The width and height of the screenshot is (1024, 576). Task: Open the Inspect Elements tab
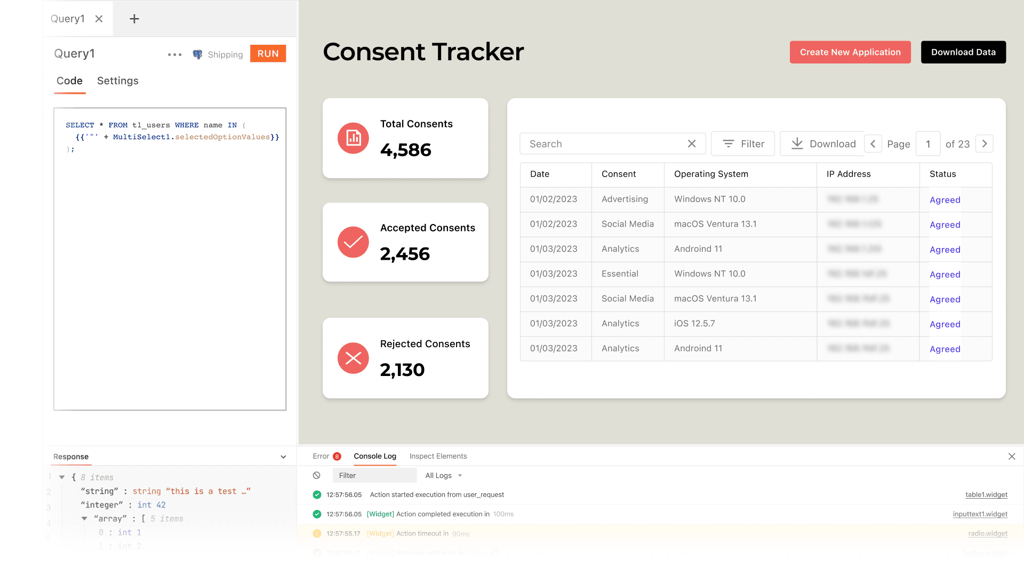[x=438, y=456]
